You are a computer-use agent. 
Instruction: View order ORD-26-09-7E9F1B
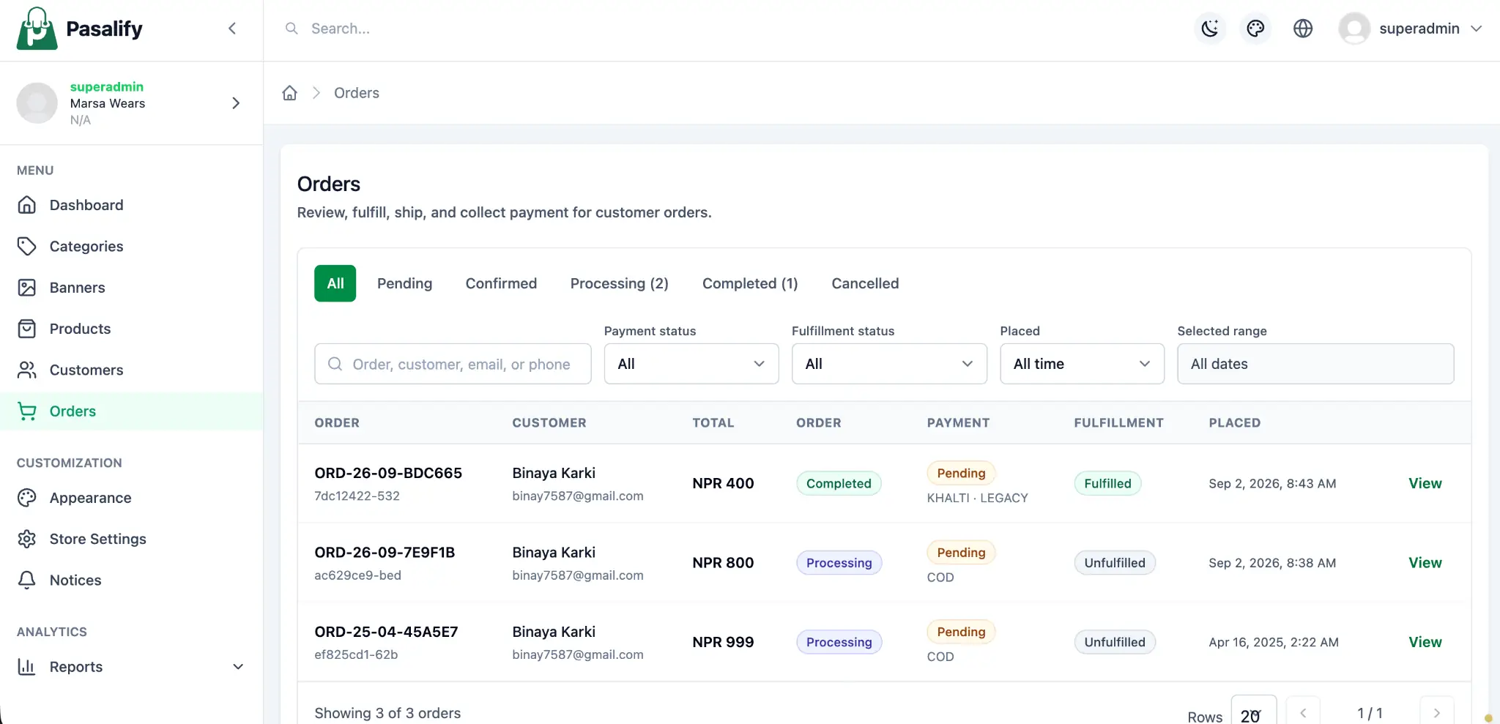(1425, 563)
